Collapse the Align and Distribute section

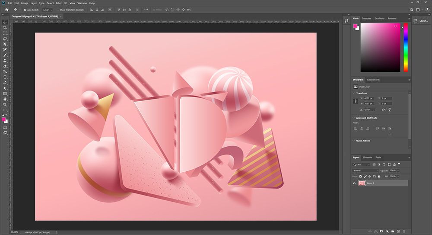point(354,118)
